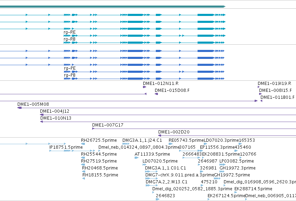Click the RH27519.5prime EST label
The image size is (296, 201).
[x=99, y=161]
